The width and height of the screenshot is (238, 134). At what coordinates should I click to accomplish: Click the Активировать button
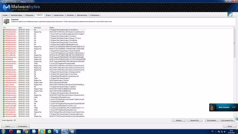(22, 126)
